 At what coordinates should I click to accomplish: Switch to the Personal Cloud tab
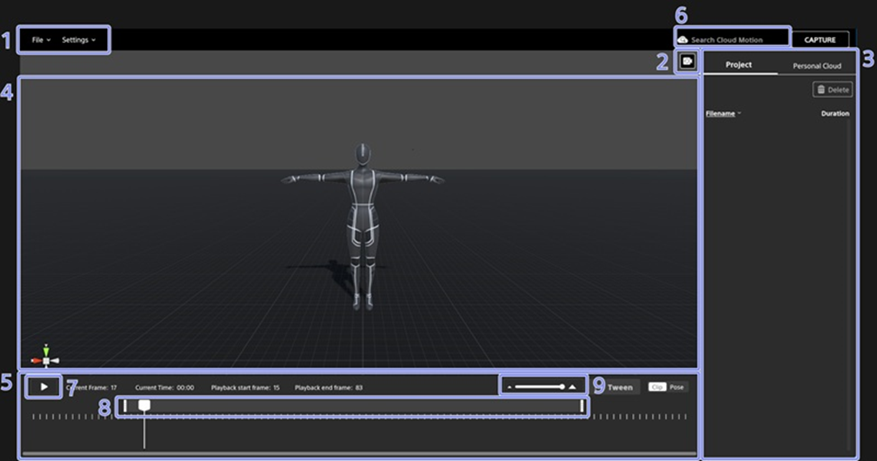[x=817, y=64]
